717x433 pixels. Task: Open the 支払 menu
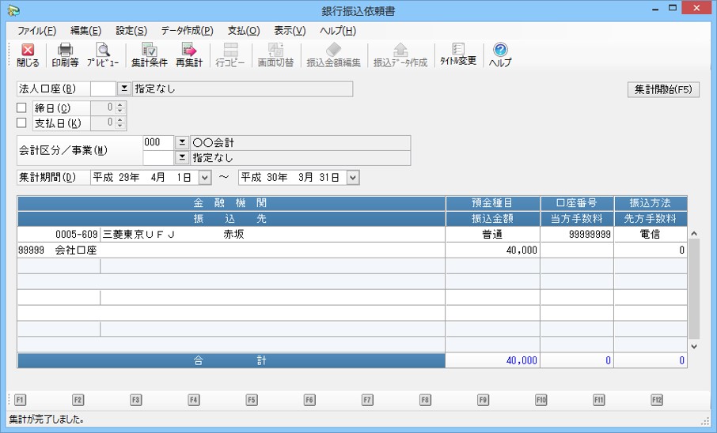click(x=243, y=31)
